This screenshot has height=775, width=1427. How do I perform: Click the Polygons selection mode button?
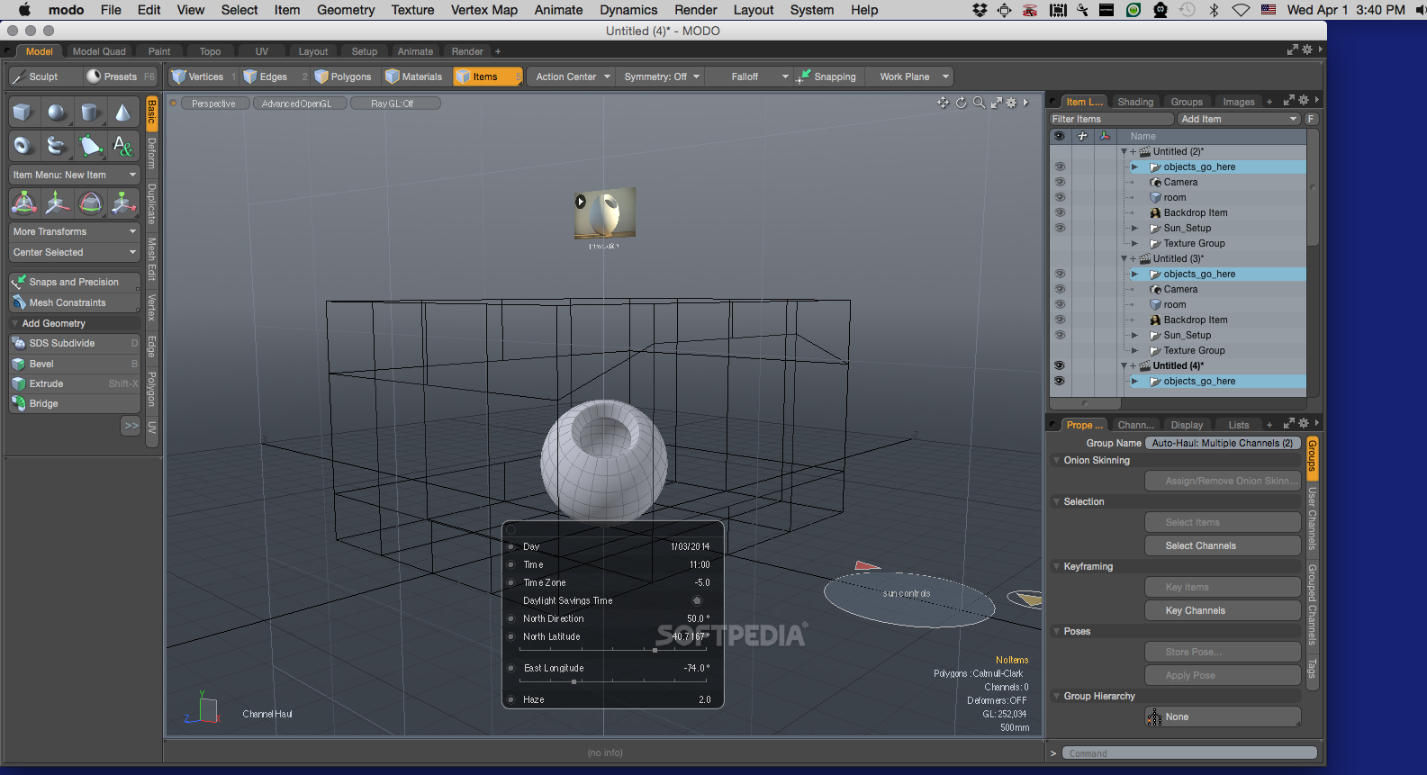[x=343, y=77]
